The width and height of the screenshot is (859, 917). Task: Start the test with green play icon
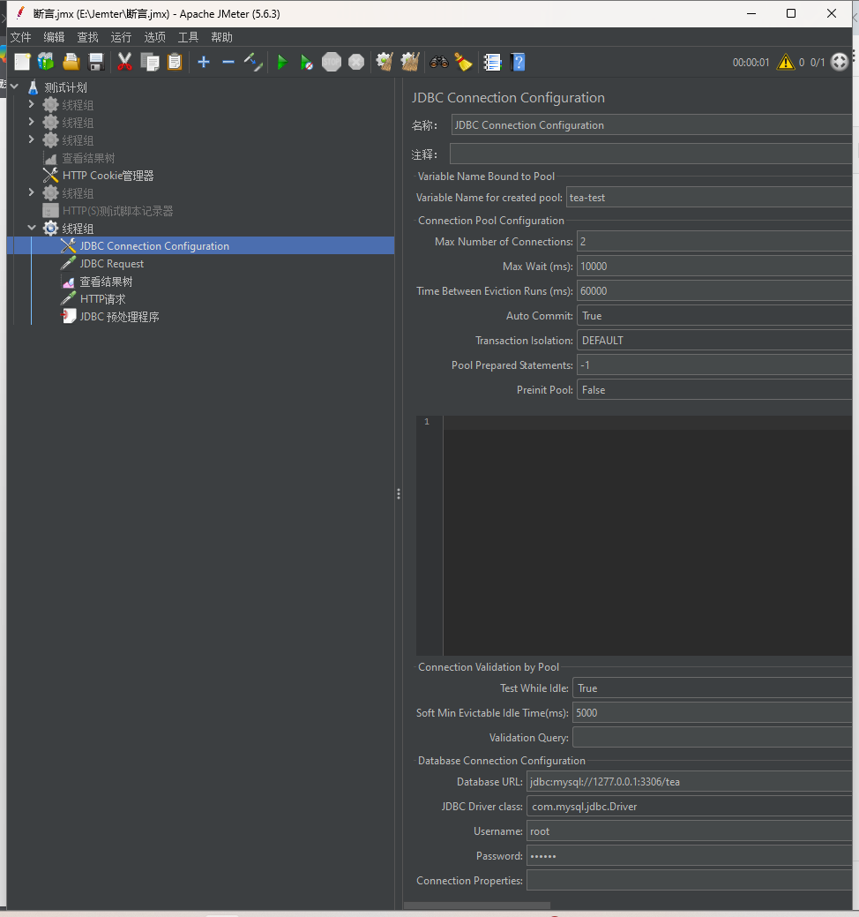(x=281, y=62)
